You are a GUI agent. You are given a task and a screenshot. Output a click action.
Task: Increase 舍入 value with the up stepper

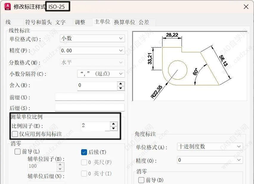120,84
